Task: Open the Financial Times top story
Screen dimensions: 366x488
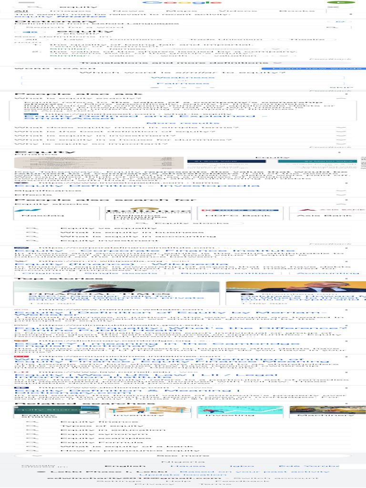Action: 116,294
